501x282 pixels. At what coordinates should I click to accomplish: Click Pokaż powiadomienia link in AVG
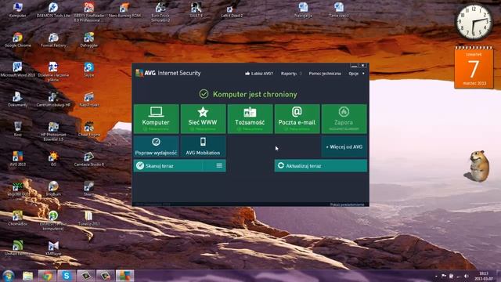(347, 204)
